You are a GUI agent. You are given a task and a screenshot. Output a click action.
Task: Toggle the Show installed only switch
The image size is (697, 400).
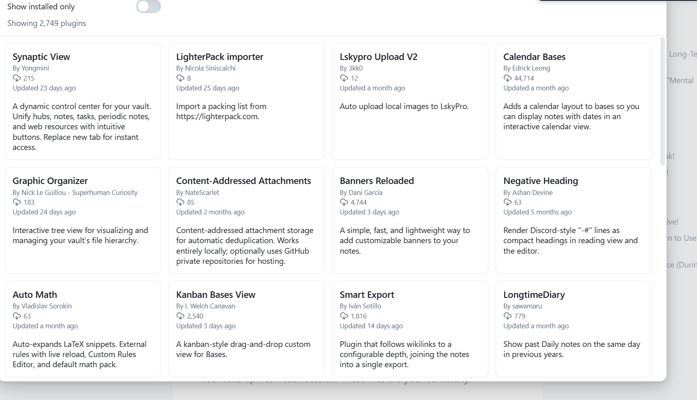[x=148, y=6]
